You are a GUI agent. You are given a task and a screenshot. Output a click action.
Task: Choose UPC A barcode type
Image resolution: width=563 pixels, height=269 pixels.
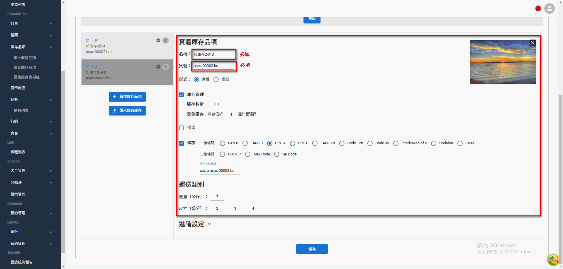click(270, 143)
